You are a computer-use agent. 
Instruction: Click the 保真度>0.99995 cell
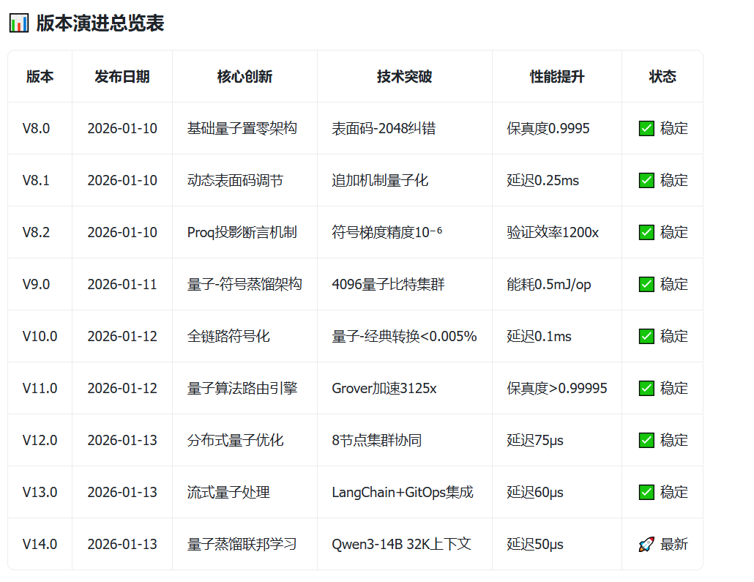click(x=557, y=388)
